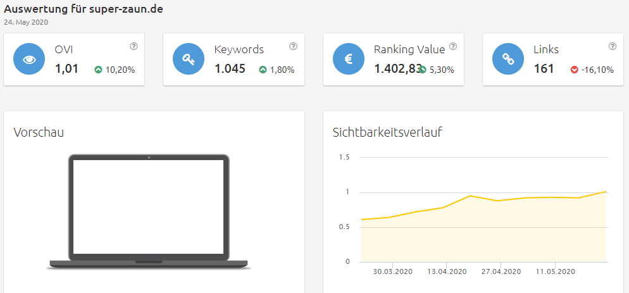Click the Keywords count 1.045
This screenshot has height=293, width=629.
(230, 68)
